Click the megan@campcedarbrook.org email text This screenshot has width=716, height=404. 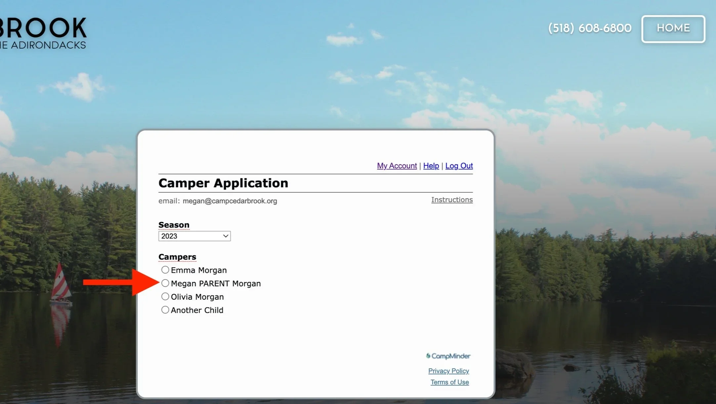pyautogui.click(x=230, y=201)
